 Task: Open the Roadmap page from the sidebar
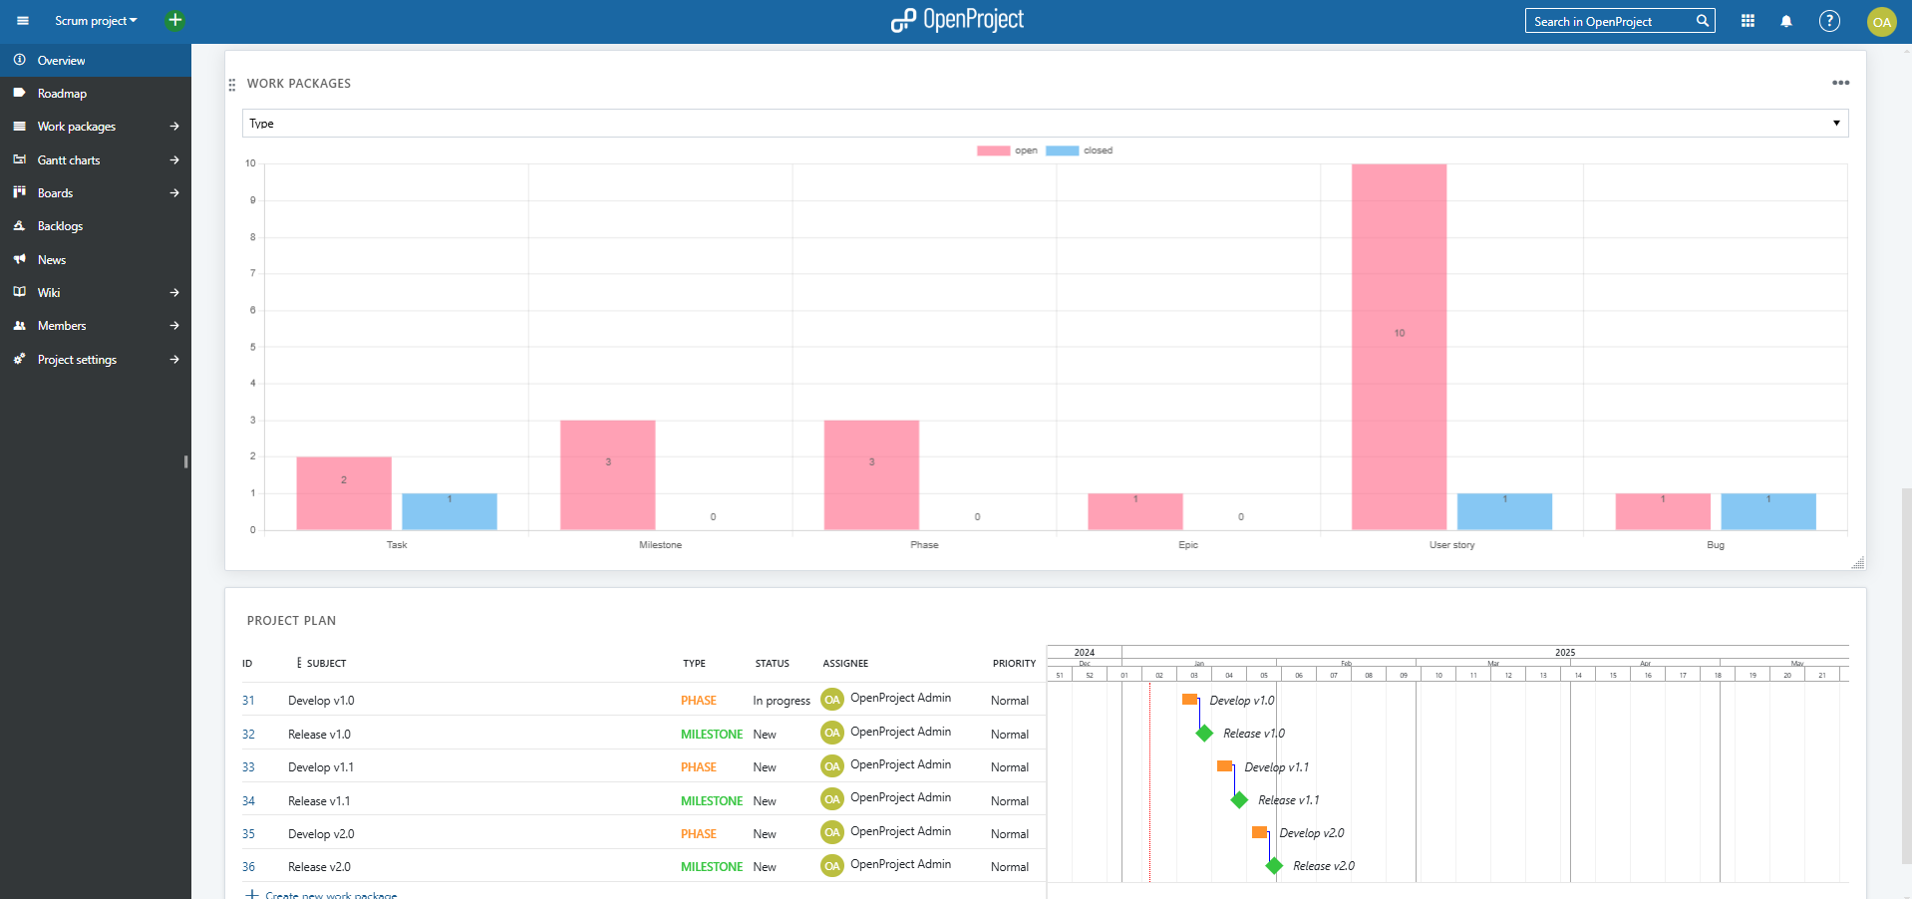[x=61, y=93]
